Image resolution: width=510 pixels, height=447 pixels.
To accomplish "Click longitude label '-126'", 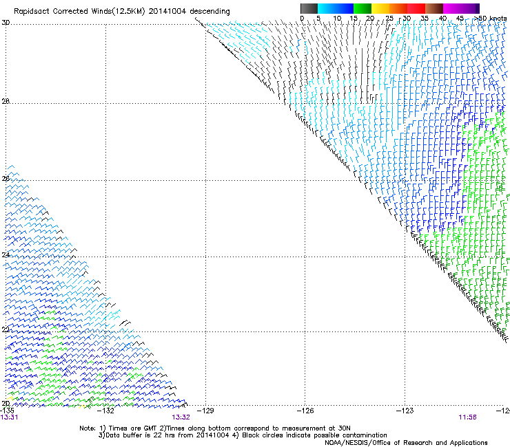I will [x=305, y=411].
